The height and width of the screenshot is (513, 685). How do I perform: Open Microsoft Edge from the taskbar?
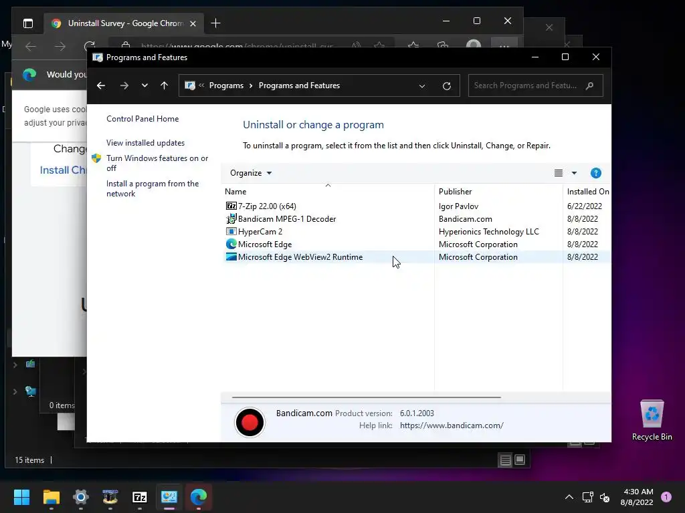coord(198,497)
